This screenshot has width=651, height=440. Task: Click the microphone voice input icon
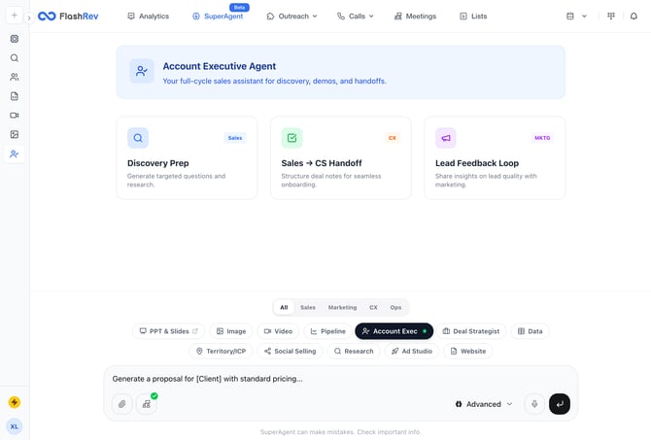point(533,404)
